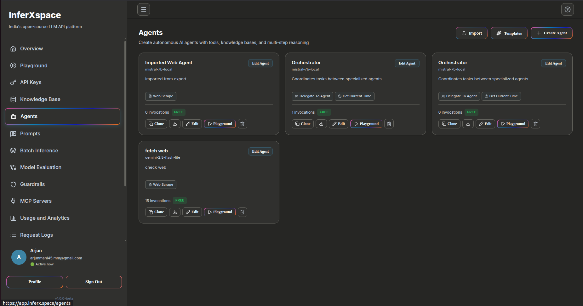Open Arjun's profile avatar
The width and height of the screenshot is (583, 306).
coord(19,257)
